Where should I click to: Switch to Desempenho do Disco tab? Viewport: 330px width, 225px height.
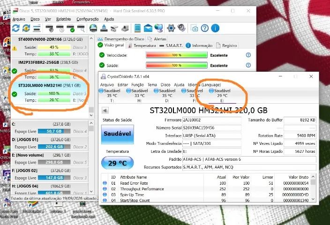coord(121,39)
